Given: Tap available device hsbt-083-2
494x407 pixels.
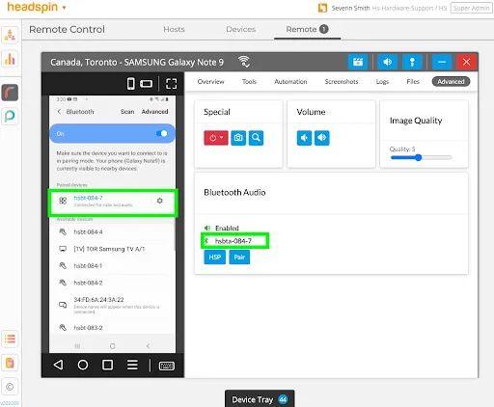Looking at the screenshot, I should point(113,328).
